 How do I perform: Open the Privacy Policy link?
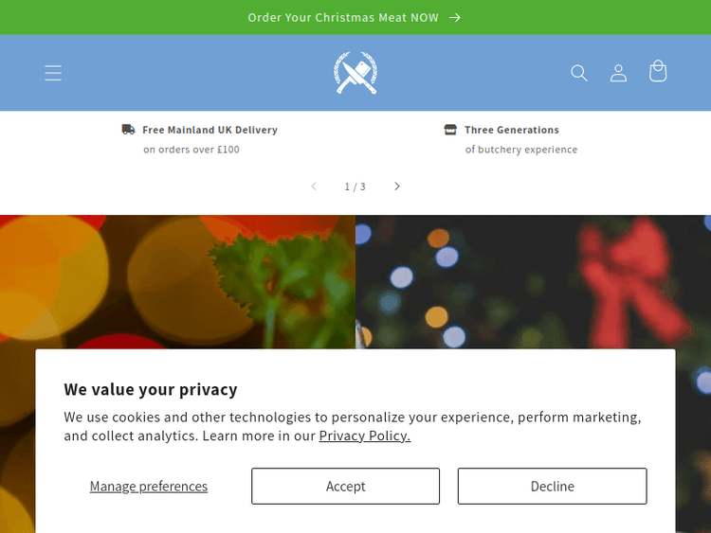click(x=364, y=435)
